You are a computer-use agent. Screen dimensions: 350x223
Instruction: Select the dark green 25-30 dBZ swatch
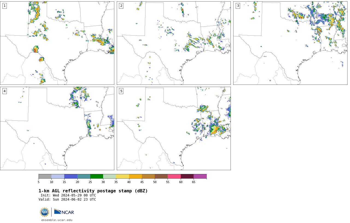pos(97,176)
